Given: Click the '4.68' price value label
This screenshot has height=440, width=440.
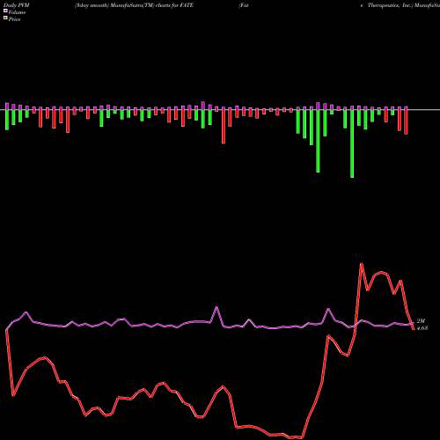Looking at the screenshot, I should [x=422, y=328].
